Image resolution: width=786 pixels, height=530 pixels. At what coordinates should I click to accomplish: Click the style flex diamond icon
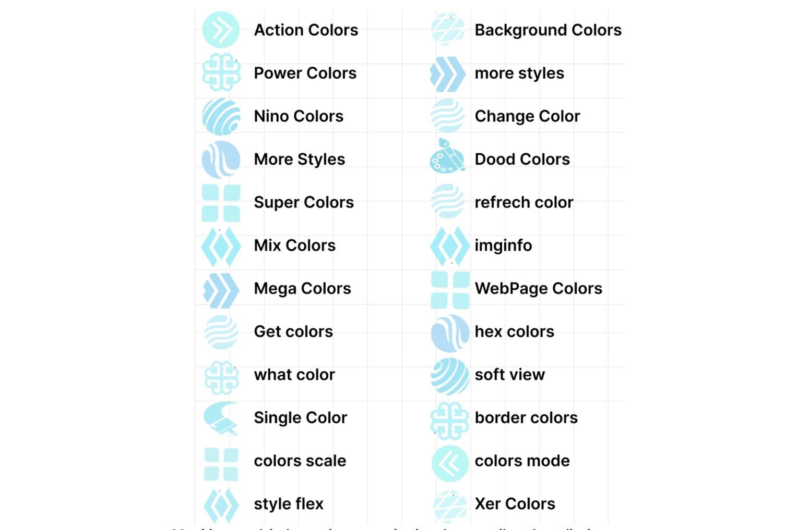pyautogui.click(x=221, y=505)
